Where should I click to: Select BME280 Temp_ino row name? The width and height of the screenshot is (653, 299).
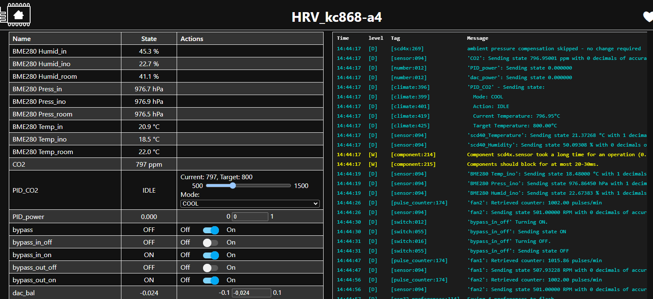(x=40, y=139)
